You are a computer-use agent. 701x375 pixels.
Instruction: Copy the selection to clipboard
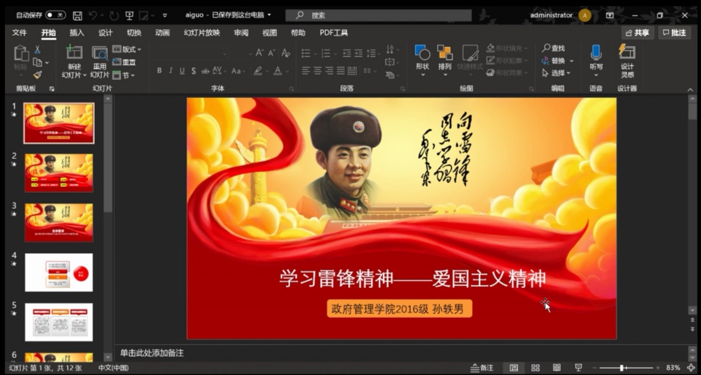[x=38, y=62]
